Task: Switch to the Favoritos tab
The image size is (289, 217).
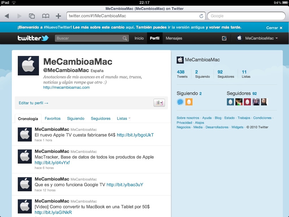Action: [52, 118]
